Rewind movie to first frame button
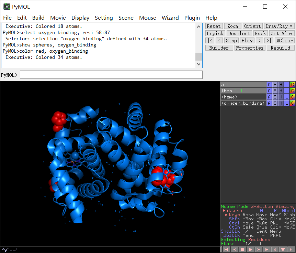Viewport: 296px width, 253px height. pyautogui.click(x=210, y=41)
